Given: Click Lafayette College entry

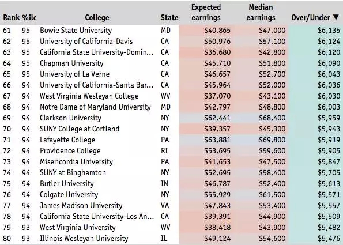Looking at the screenshot, I should (x=67, y=140).
